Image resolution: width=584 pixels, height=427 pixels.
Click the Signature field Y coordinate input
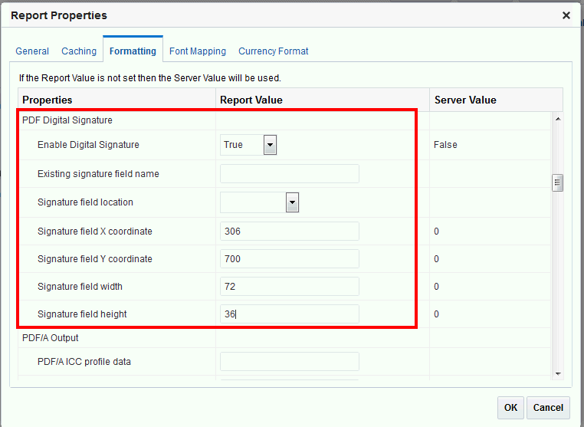290,258
